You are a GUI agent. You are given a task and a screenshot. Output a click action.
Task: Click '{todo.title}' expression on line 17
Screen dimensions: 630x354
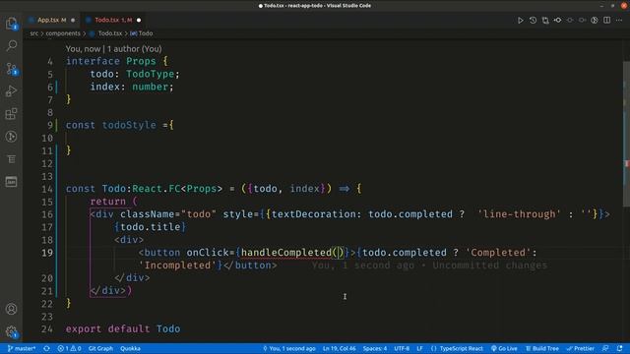150,227
